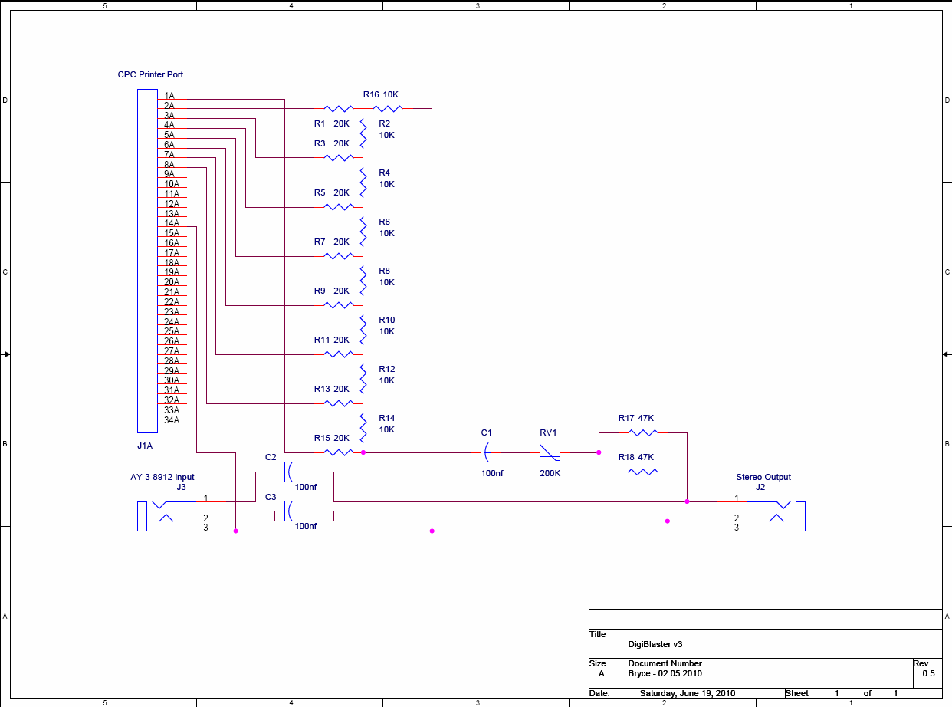Click pin label 8A on the connector
Image resolution: width=952 pixels, height=707 pixels.
pos(169,164)
